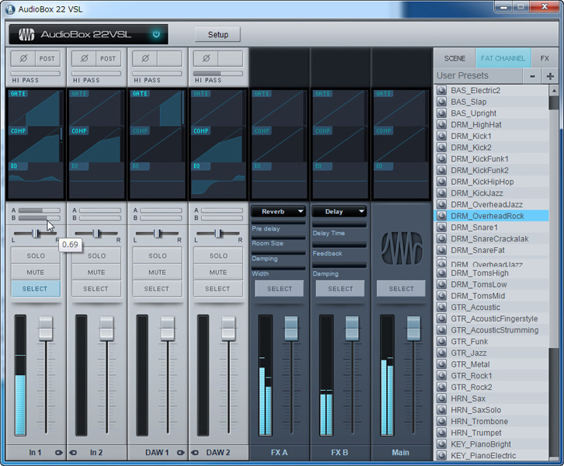The height and width of the screenshot is (466, 564).
Task: Switch to the FAT CHANNEL tab
Action: [503, 58]
